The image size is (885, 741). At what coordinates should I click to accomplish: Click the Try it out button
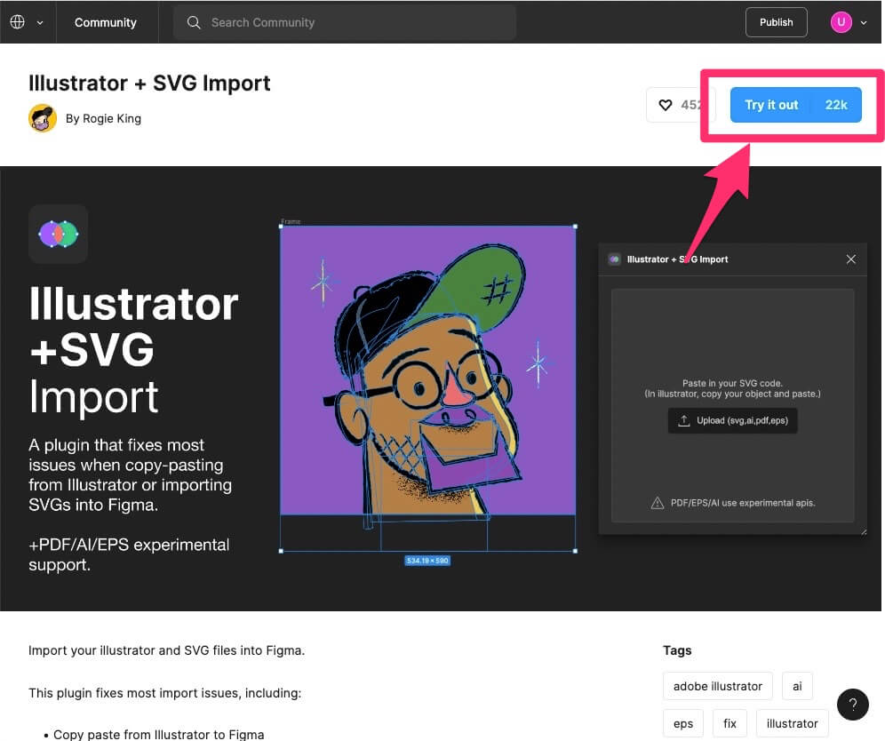pos(796,105)
